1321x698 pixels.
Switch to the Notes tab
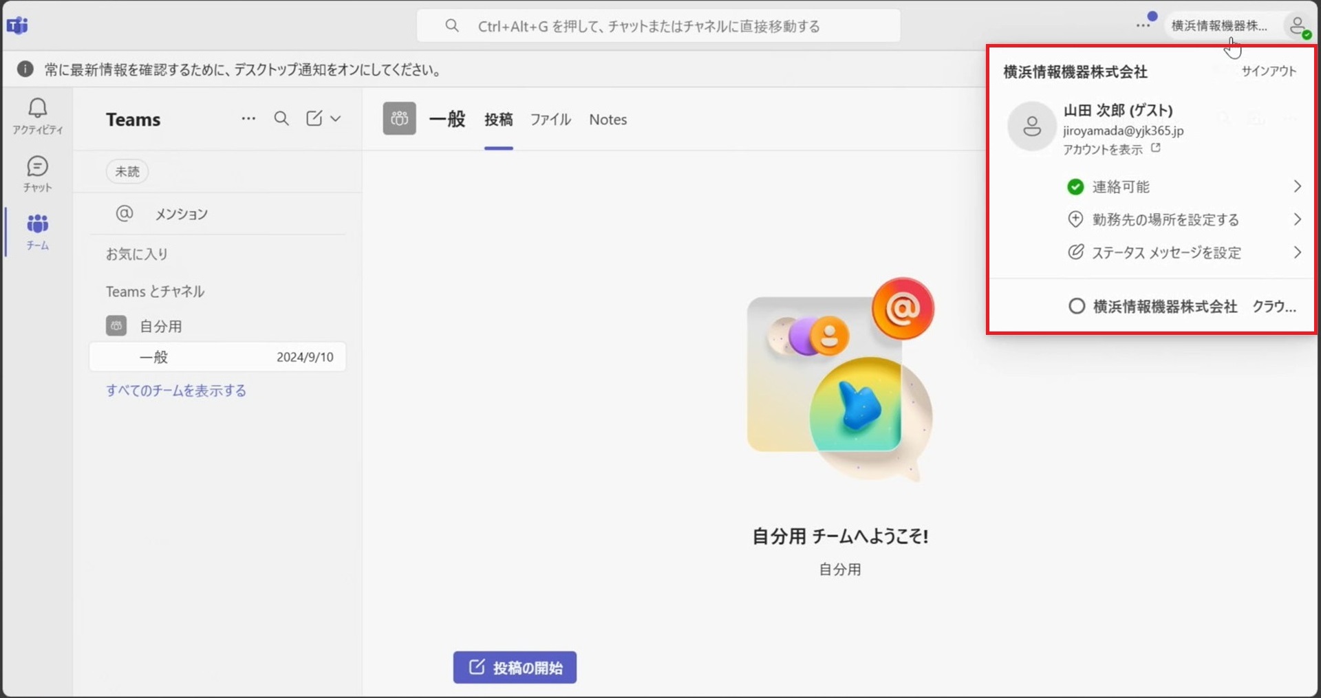pos(608,120)
